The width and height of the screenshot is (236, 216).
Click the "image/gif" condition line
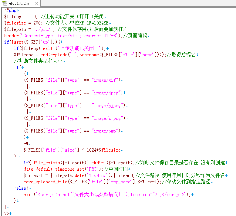74,80
